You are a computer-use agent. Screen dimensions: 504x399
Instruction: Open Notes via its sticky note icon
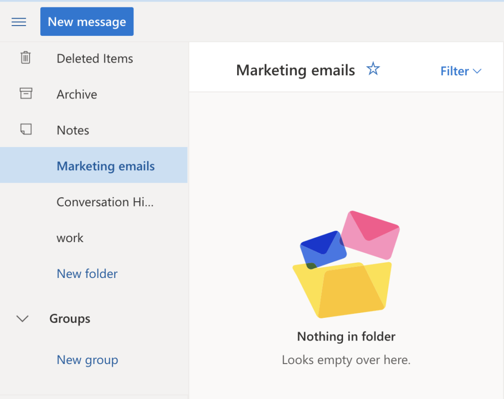tap(25, 130)
